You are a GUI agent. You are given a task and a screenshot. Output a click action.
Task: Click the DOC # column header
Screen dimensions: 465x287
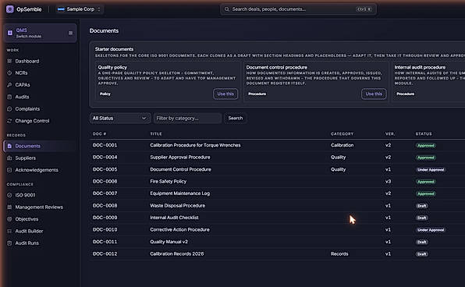click(99, 134)
